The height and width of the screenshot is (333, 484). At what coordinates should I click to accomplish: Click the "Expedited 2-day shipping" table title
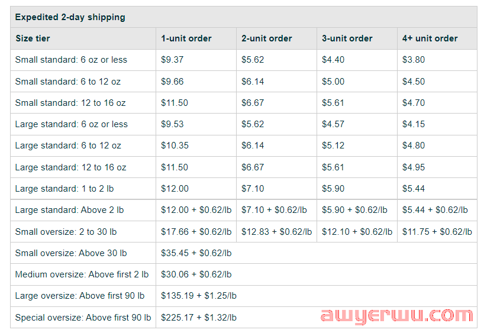pyautogui.click(x=70, y=17)
